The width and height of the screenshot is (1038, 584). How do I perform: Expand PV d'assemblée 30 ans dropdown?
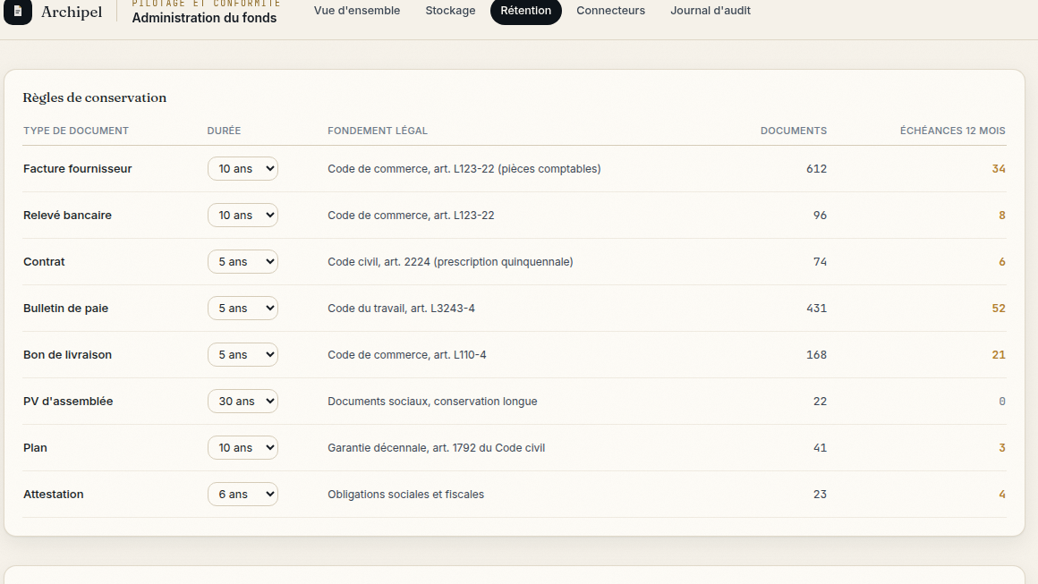[243, 402]
